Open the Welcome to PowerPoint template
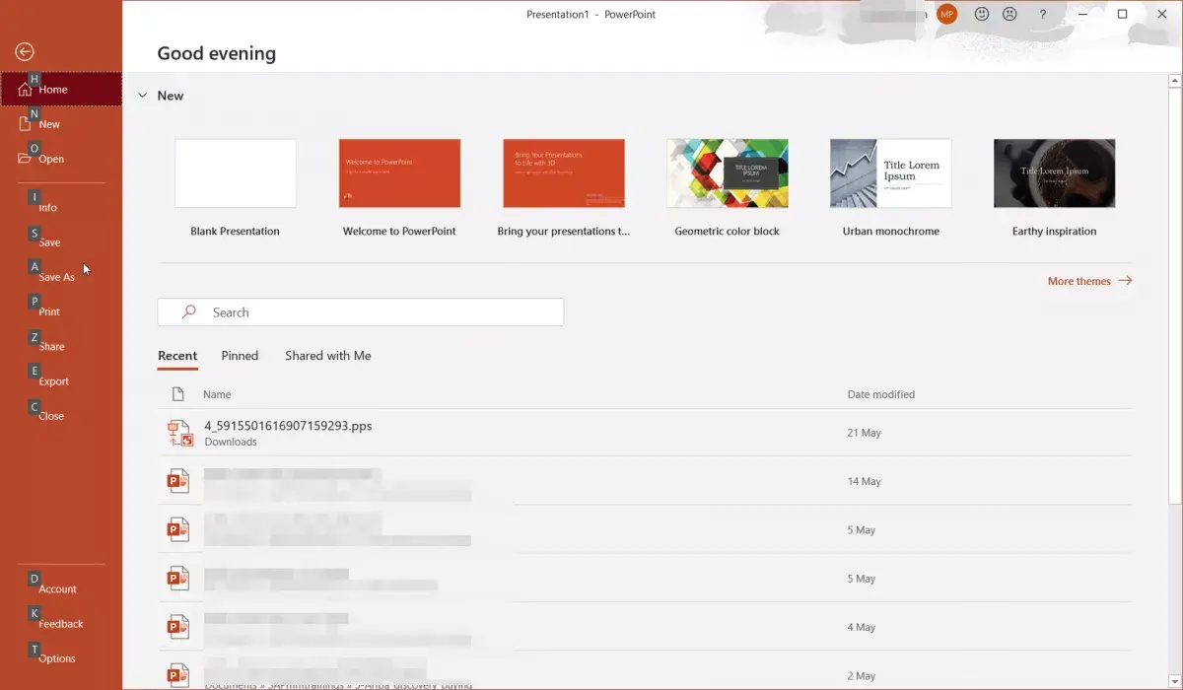Screen dimensions: 1183x690 point(399,187)
